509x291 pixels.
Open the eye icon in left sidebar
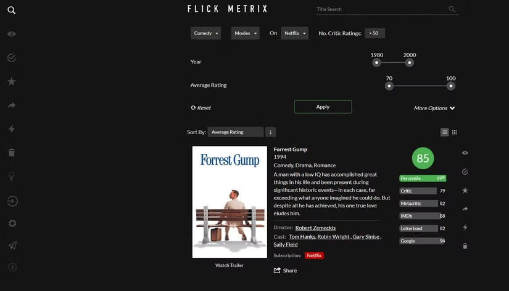tap(12, 34)
